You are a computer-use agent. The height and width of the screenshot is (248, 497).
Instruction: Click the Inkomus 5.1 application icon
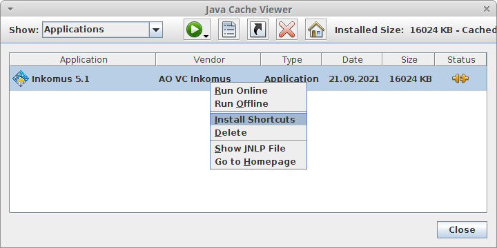click(21, 79)
